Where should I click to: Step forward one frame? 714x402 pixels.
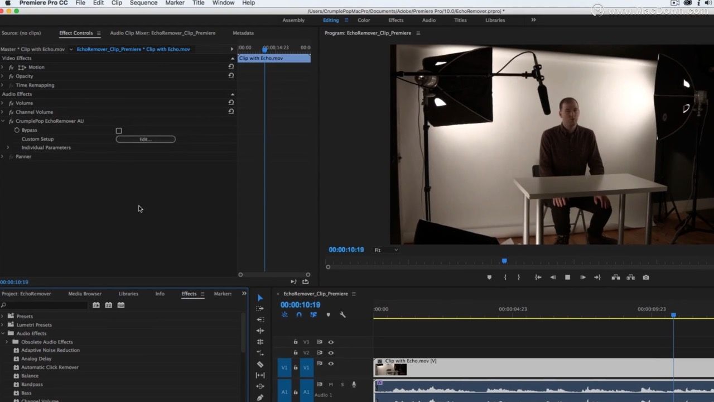(582, 277)
